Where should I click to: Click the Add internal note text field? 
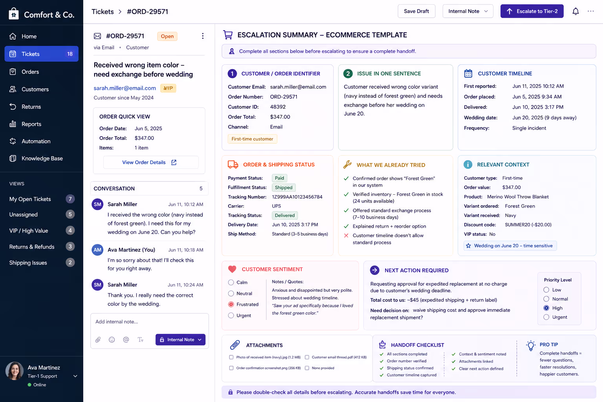coord(149,322)
